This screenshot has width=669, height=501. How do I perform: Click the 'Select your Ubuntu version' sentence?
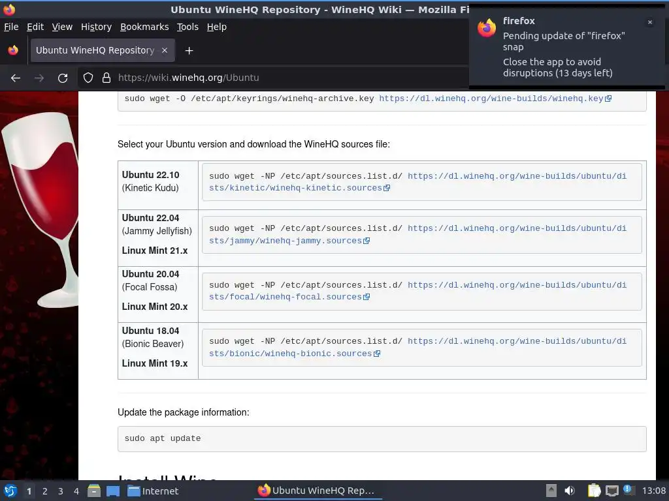click(254, 144)
